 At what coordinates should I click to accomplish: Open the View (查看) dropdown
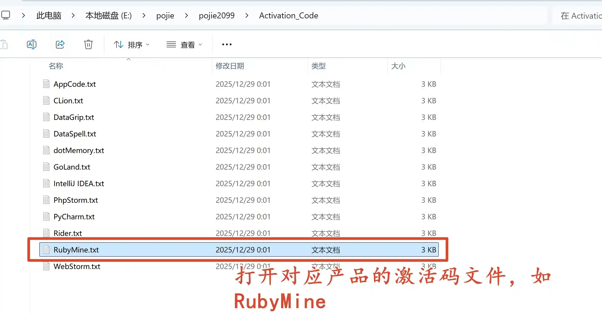pyautogui.click(x=184, y=45)
